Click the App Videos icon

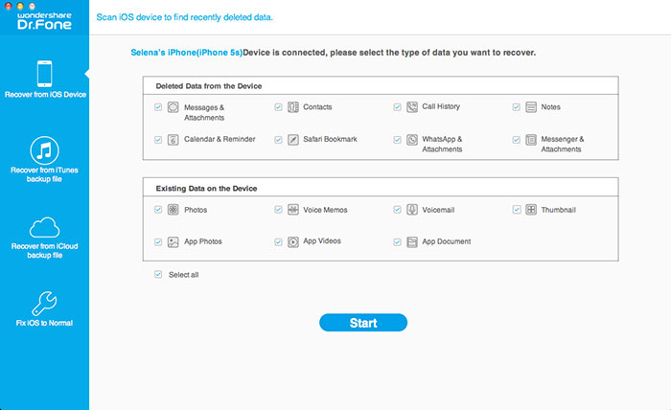pos(292,241)
